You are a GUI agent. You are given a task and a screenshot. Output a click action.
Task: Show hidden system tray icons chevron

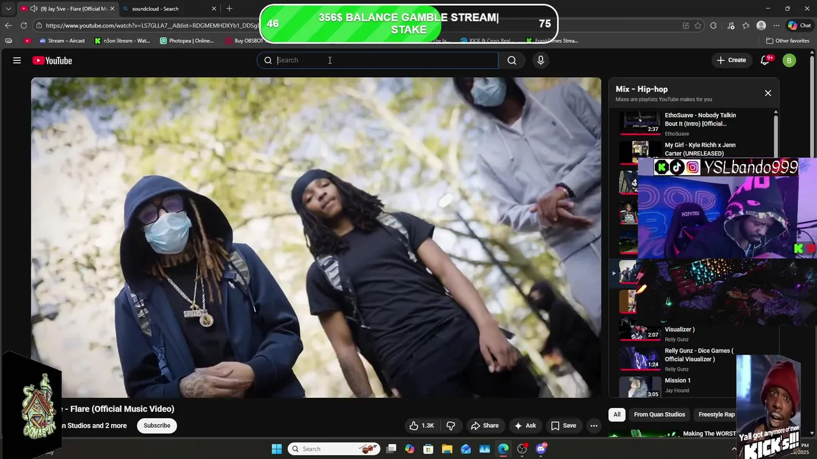point(733,449)
